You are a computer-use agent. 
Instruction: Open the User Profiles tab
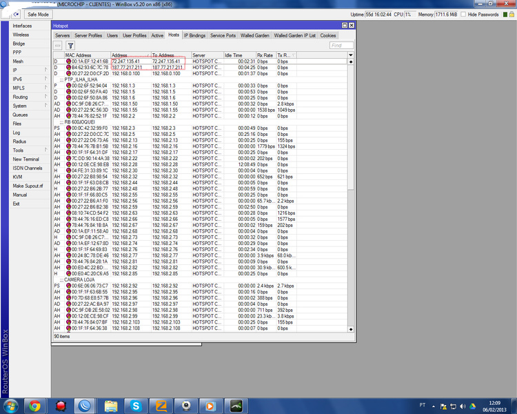click(x=134, y=36)
